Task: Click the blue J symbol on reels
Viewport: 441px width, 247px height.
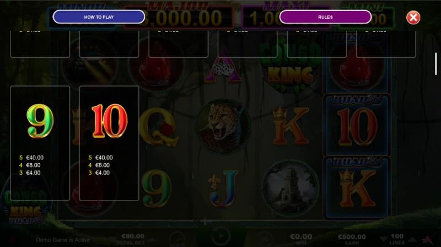Action: [x=223, y=188]
